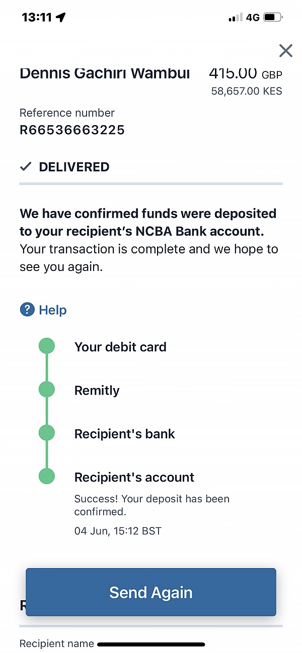
Task: Tap the 58,657.00 KES amount
Action: tap(247, 91)
